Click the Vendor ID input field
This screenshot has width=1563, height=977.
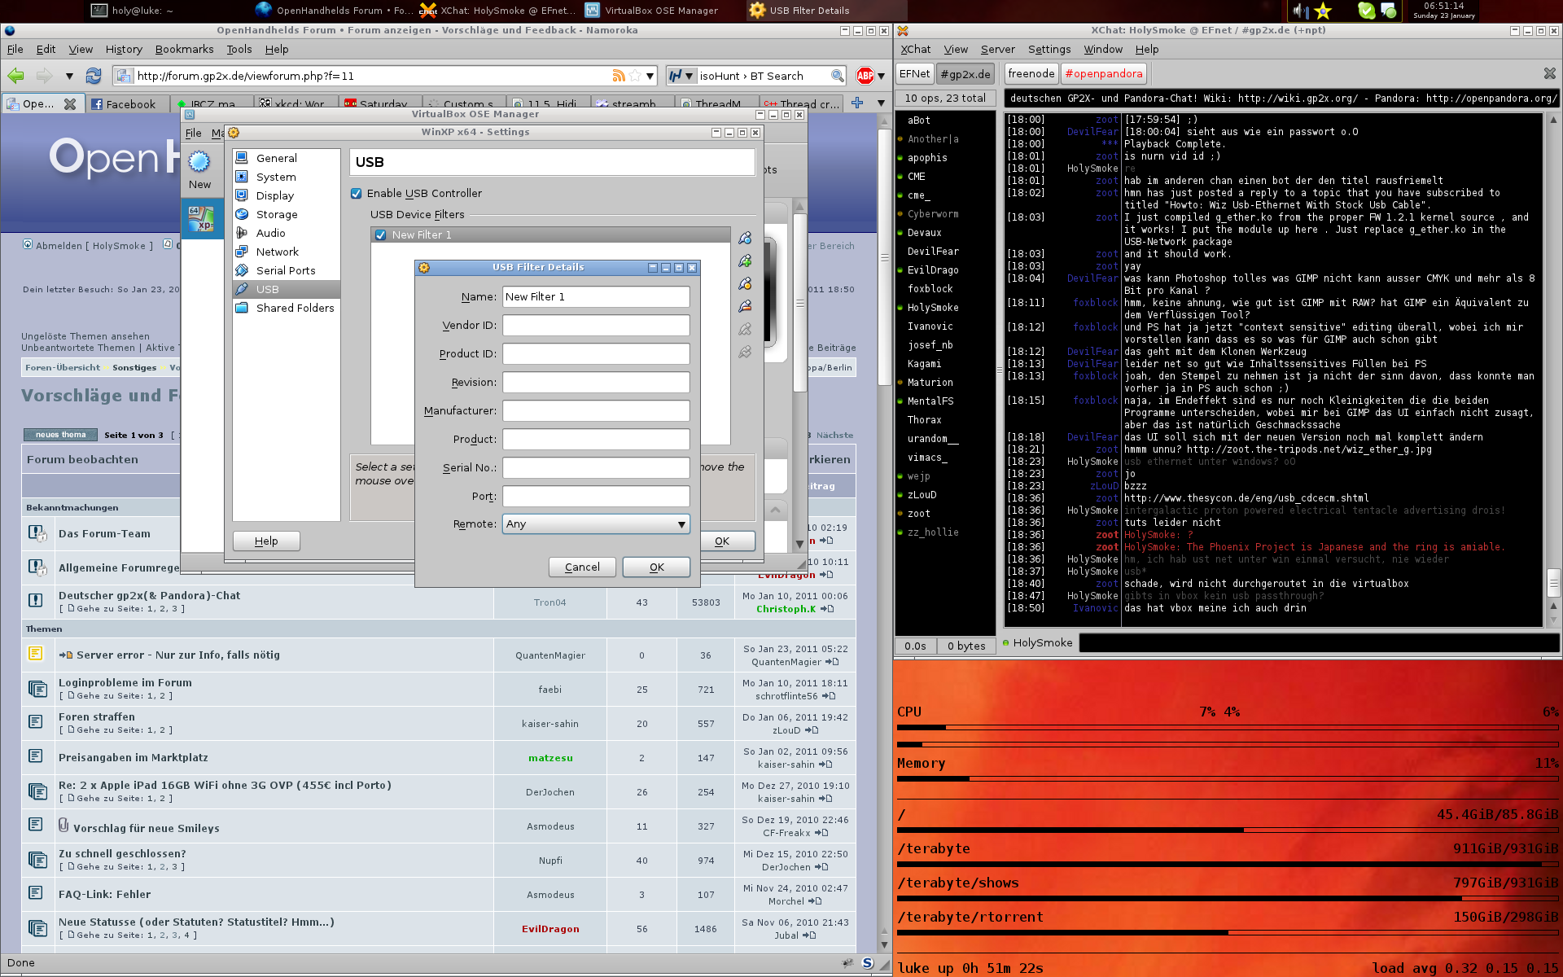coord(596,325)
